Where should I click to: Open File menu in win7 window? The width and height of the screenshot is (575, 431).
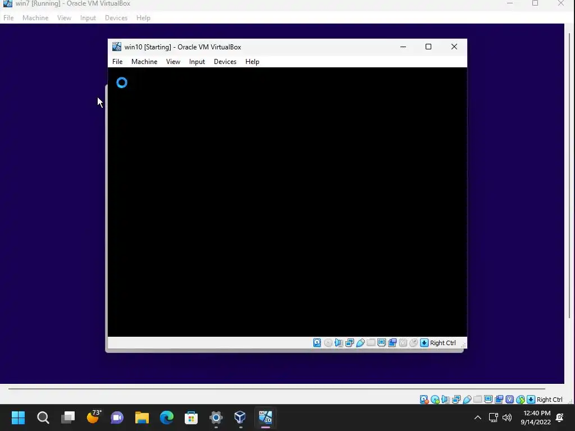coord(8,17)
